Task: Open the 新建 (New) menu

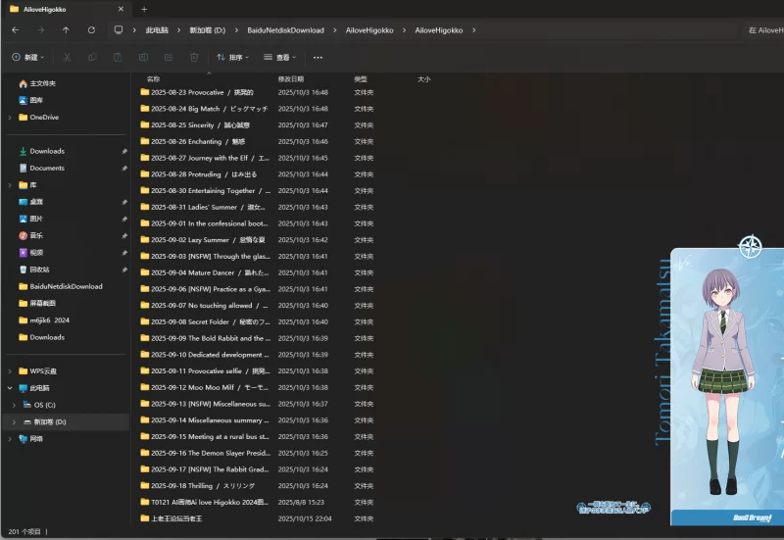Action: pos(28,58)
